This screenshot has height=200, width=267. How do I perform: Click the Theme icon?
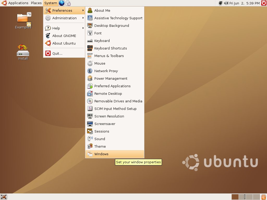[x=90, y=146]
